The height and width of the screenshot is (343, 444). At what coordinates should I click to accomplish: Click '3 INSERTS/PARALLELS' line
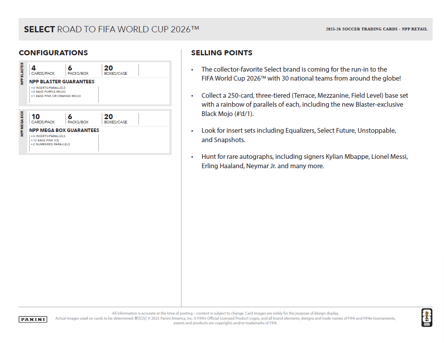pyautogui.click(x=48, y=88)
